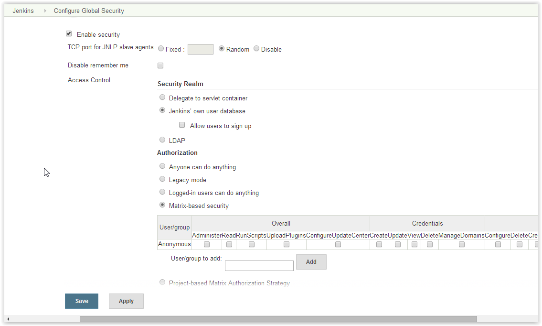Check Overall Read permission for Anonymous

point(229,244)
